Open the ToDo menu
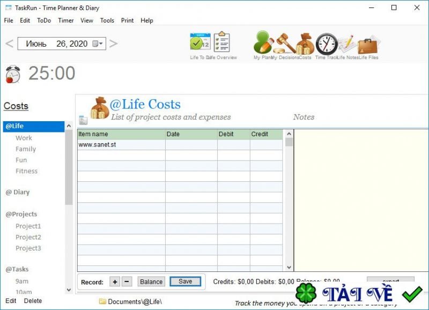 [44, 20]
